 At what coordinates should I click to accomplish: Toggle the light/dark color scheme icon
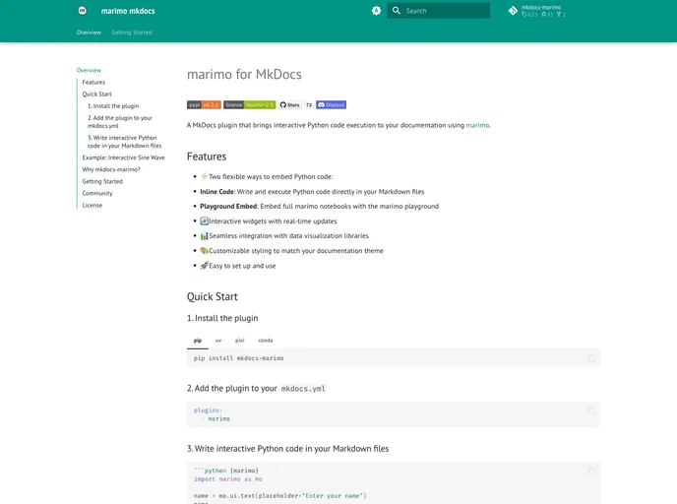click(376, 11)
